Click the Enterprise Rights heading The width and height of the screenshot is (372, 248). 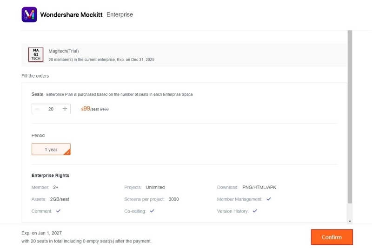click(50, 176)
